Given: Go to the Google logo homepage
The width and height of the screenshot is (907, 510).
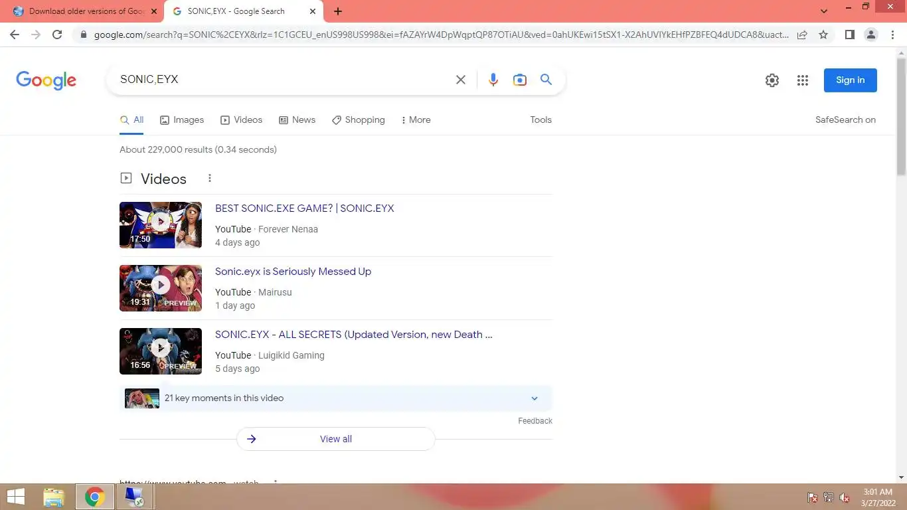Looking at the screenshot, I should [46, 80].
